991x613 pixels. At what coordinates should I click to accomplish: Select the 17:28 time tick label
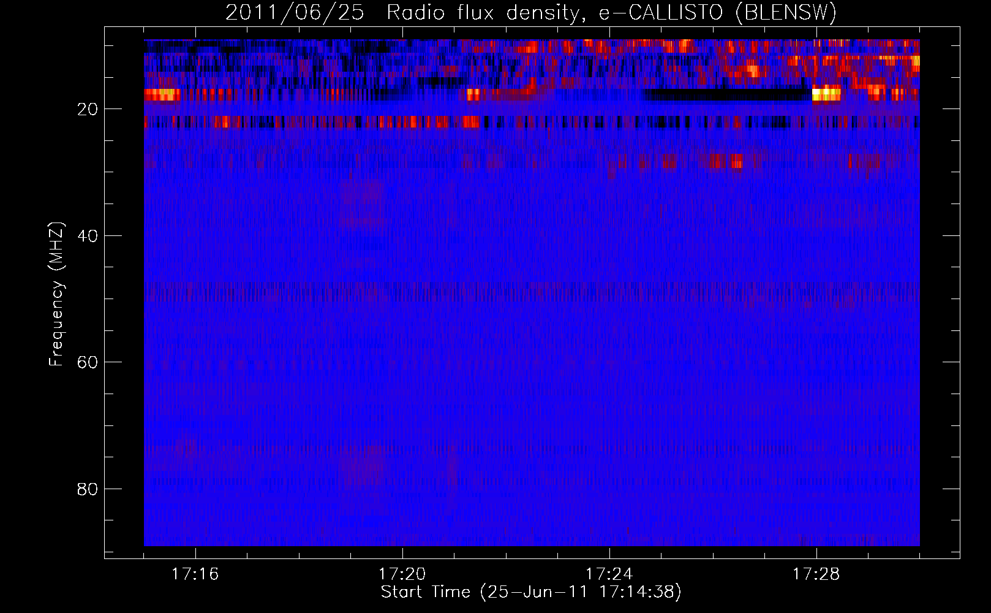pyautogui.click(x=816, y=574)
